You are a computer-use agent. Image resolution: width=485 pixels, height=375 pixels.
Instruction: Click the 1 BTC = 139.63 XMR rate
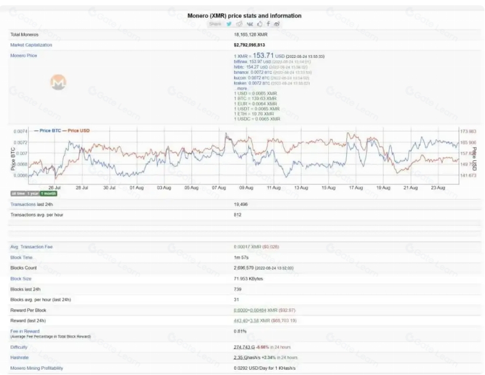255,98
